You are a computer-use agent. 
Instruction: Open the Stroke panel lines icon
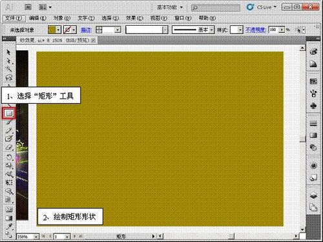tap(313, 123)
